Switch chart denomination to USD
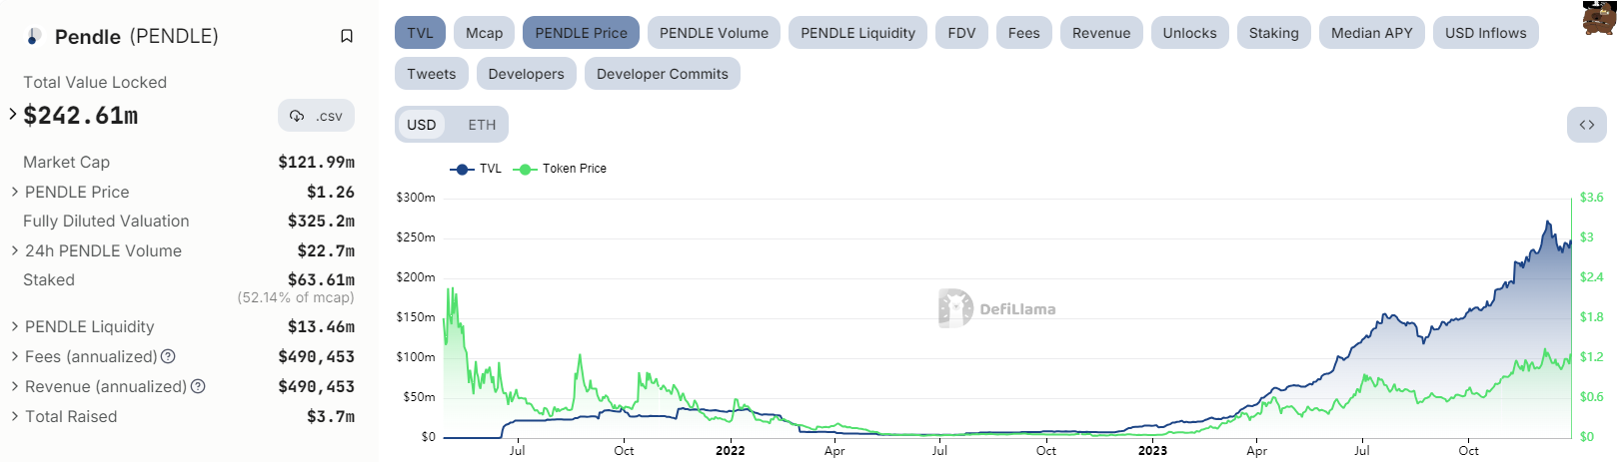Screen dimensions: 1619x462 click(x=422, y=125)
